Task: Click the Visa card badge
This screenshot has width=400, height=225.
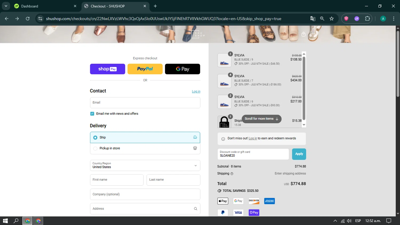Action: click(x=238, y=212)
